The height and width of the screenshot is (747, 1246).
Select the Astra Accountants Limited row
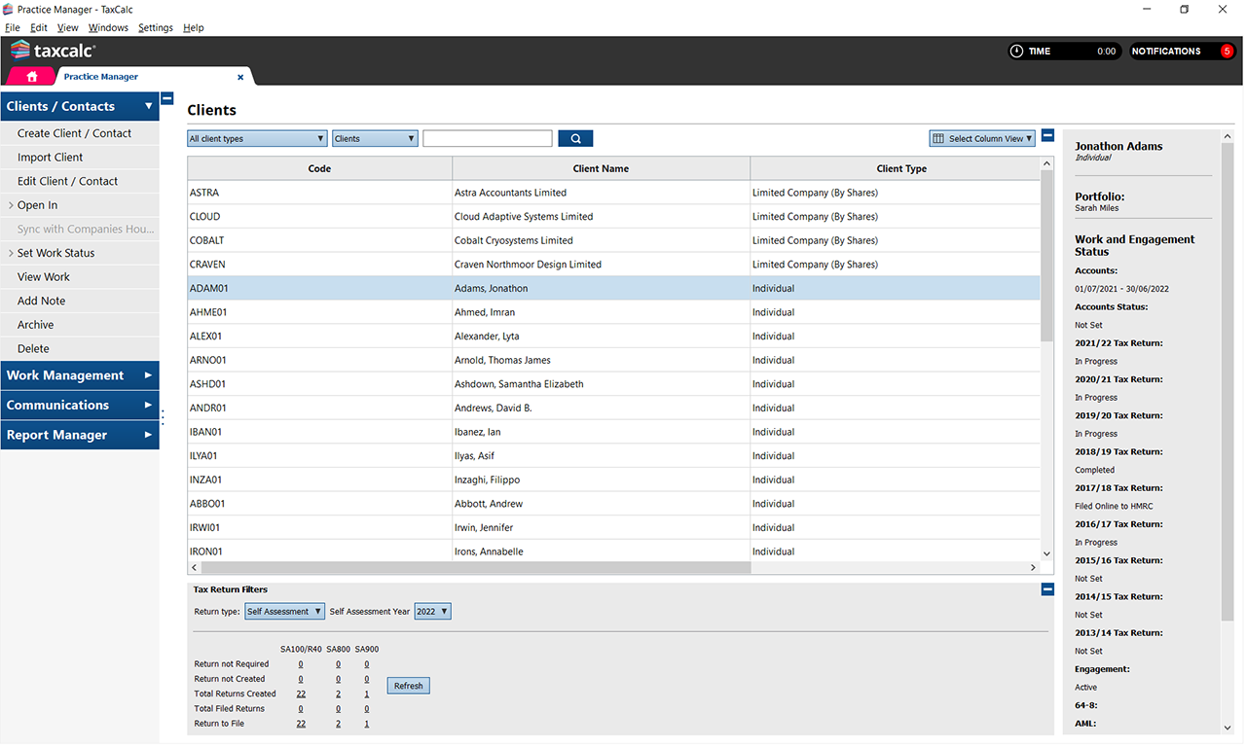(613, 193)
